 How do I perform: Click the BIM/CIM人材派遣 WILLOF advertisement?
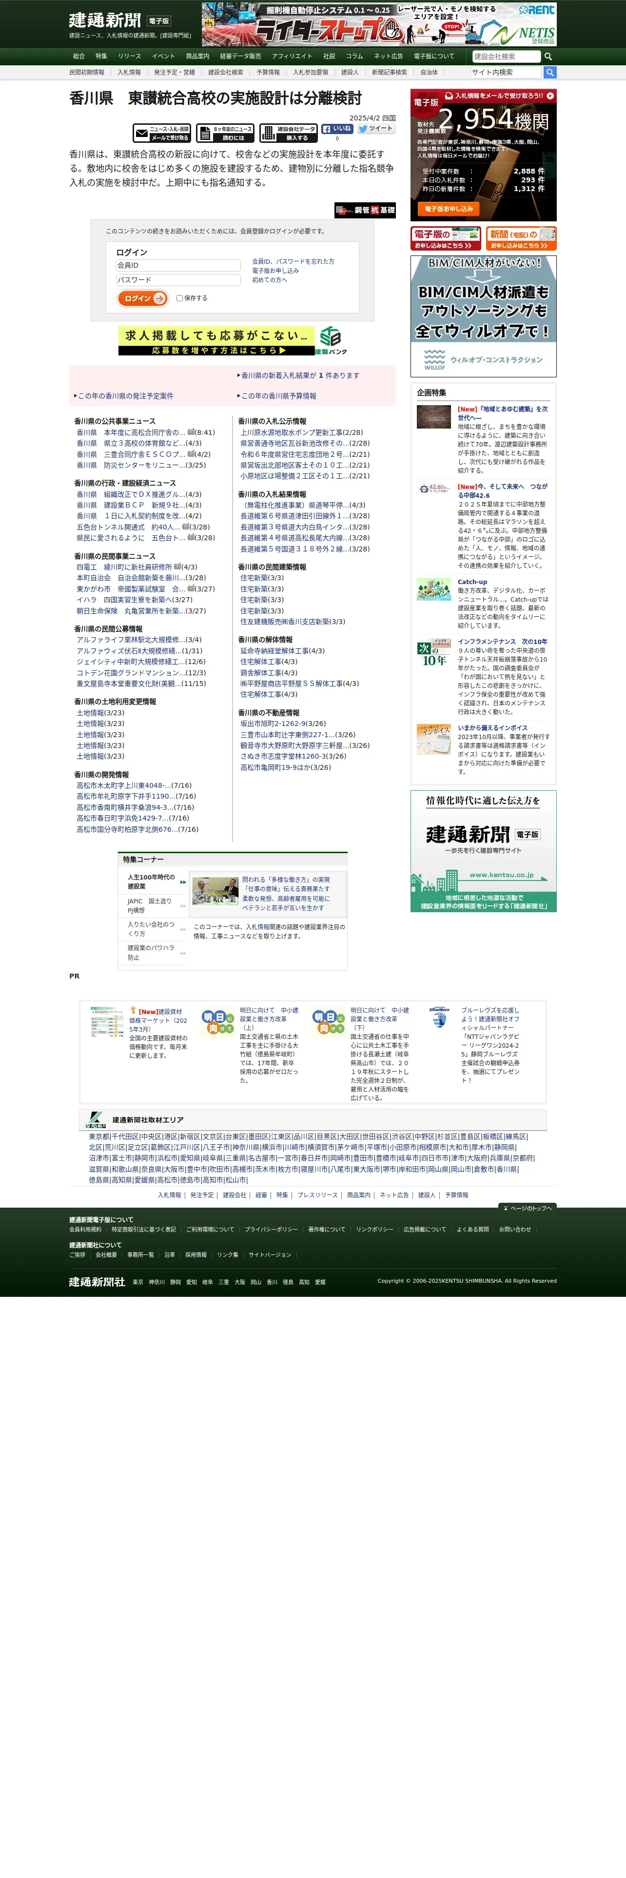tap(483, 315)
